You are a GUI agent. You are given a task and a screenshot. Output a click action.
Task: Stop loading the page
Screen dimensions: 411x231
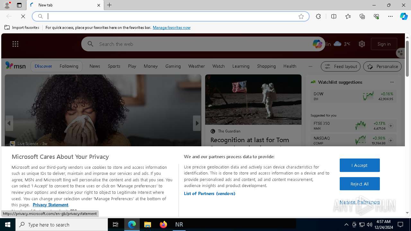pos(23,16)
